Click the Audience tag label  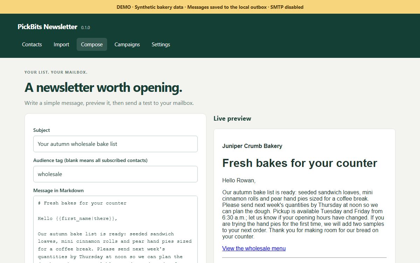(x=90, y=160)
